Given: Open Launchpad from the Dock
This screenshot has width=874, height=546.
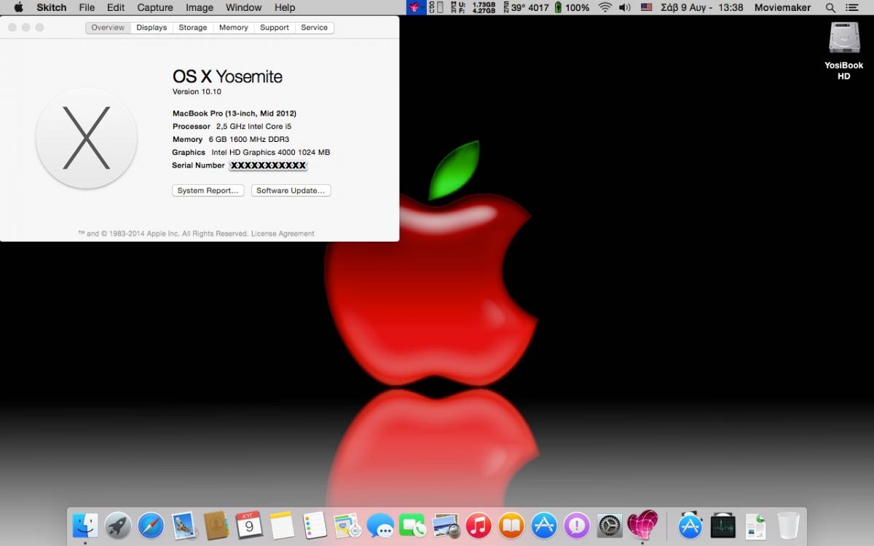Looking at the screenshot, I should coord(117,525).
